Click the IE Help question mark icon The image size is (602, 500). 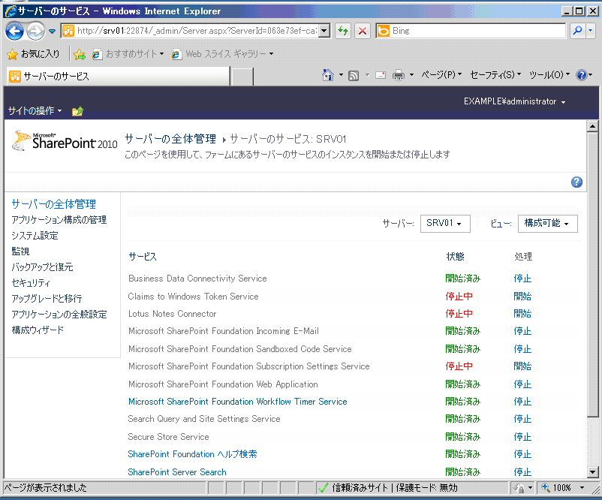click(x=581, y=75)
